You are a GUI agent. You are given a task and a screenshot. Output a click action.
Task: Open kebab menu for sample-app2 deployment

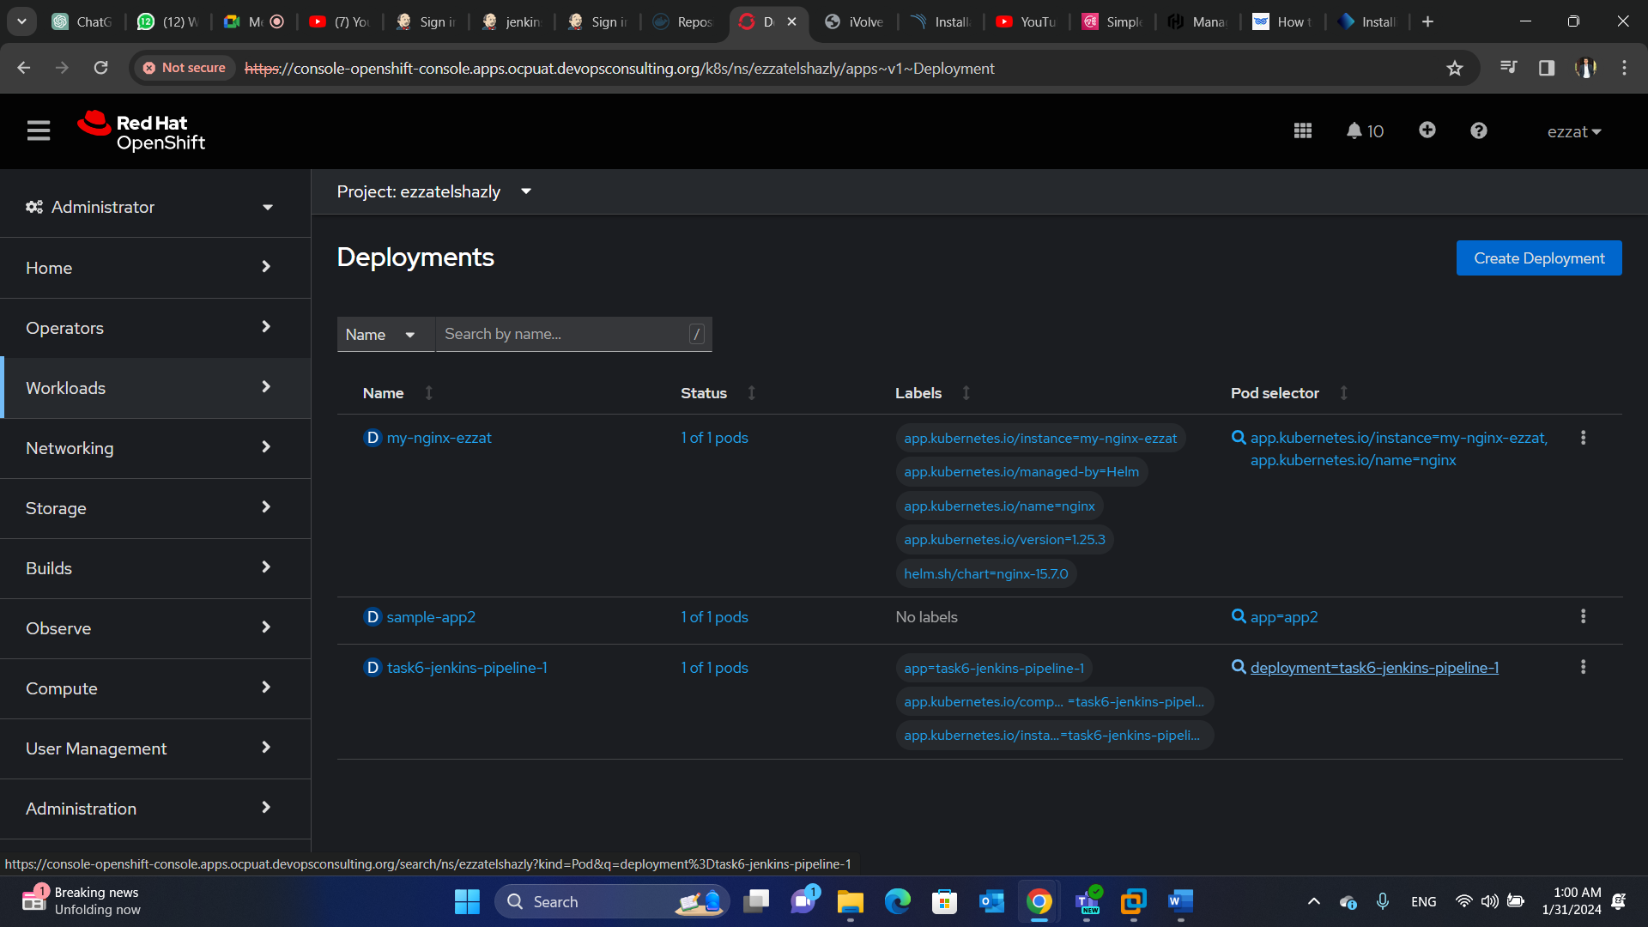(x=1583, y=616)
